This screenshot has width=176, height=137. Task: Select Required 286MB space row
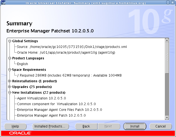click(70, 75)
